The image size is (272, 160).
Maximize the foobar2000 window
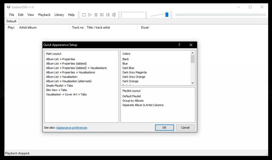pyautogui.click(x=250, y=7)
